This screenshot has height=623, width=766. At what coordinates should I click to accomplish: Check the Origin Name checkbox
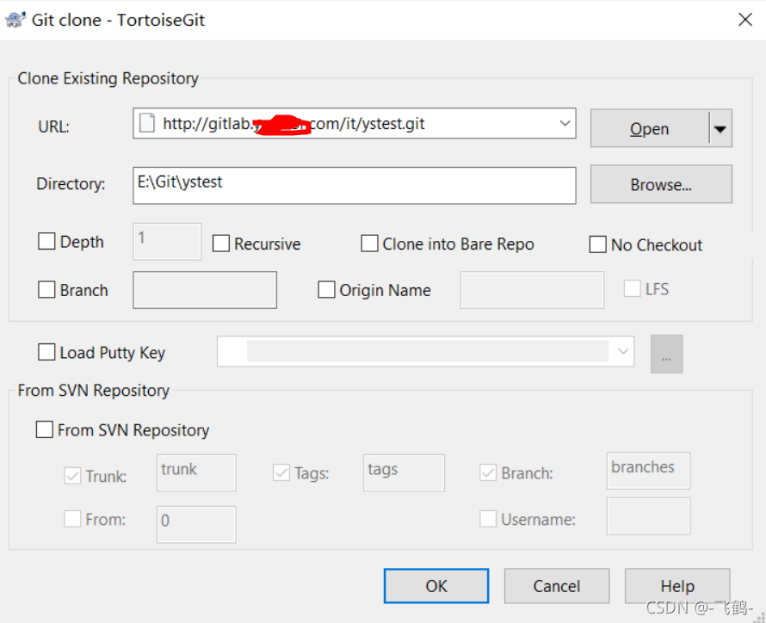[x=326, y=289]
